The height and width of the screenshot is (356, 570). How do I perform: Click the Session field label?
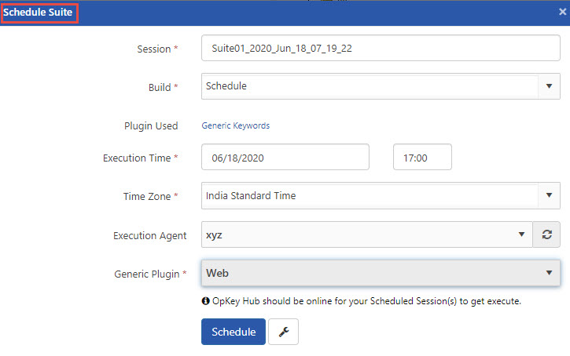point(154,49)
